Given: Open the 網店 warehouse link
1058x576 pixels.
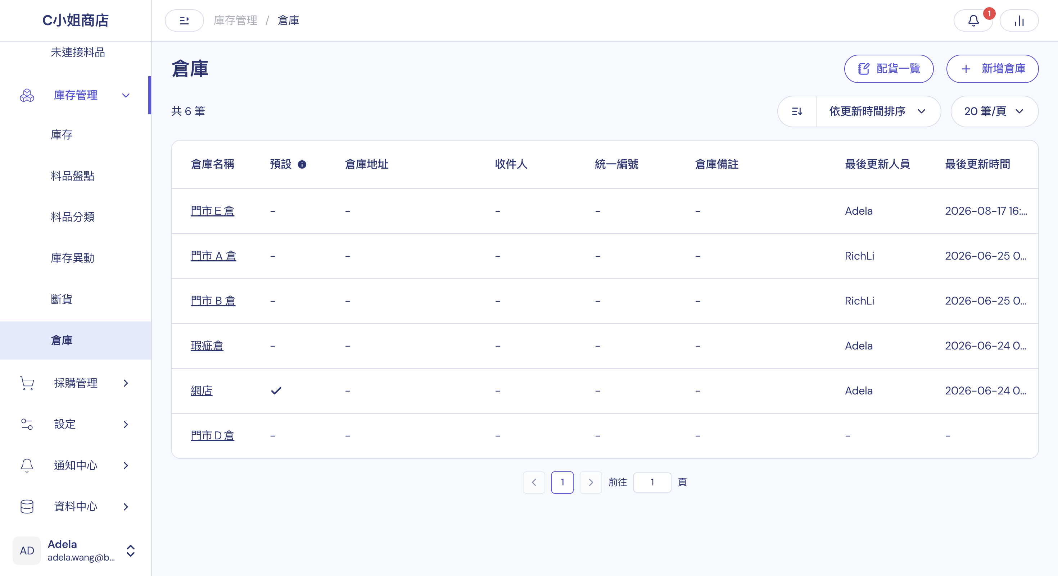Looking at the screenshot, I should 202,390.
